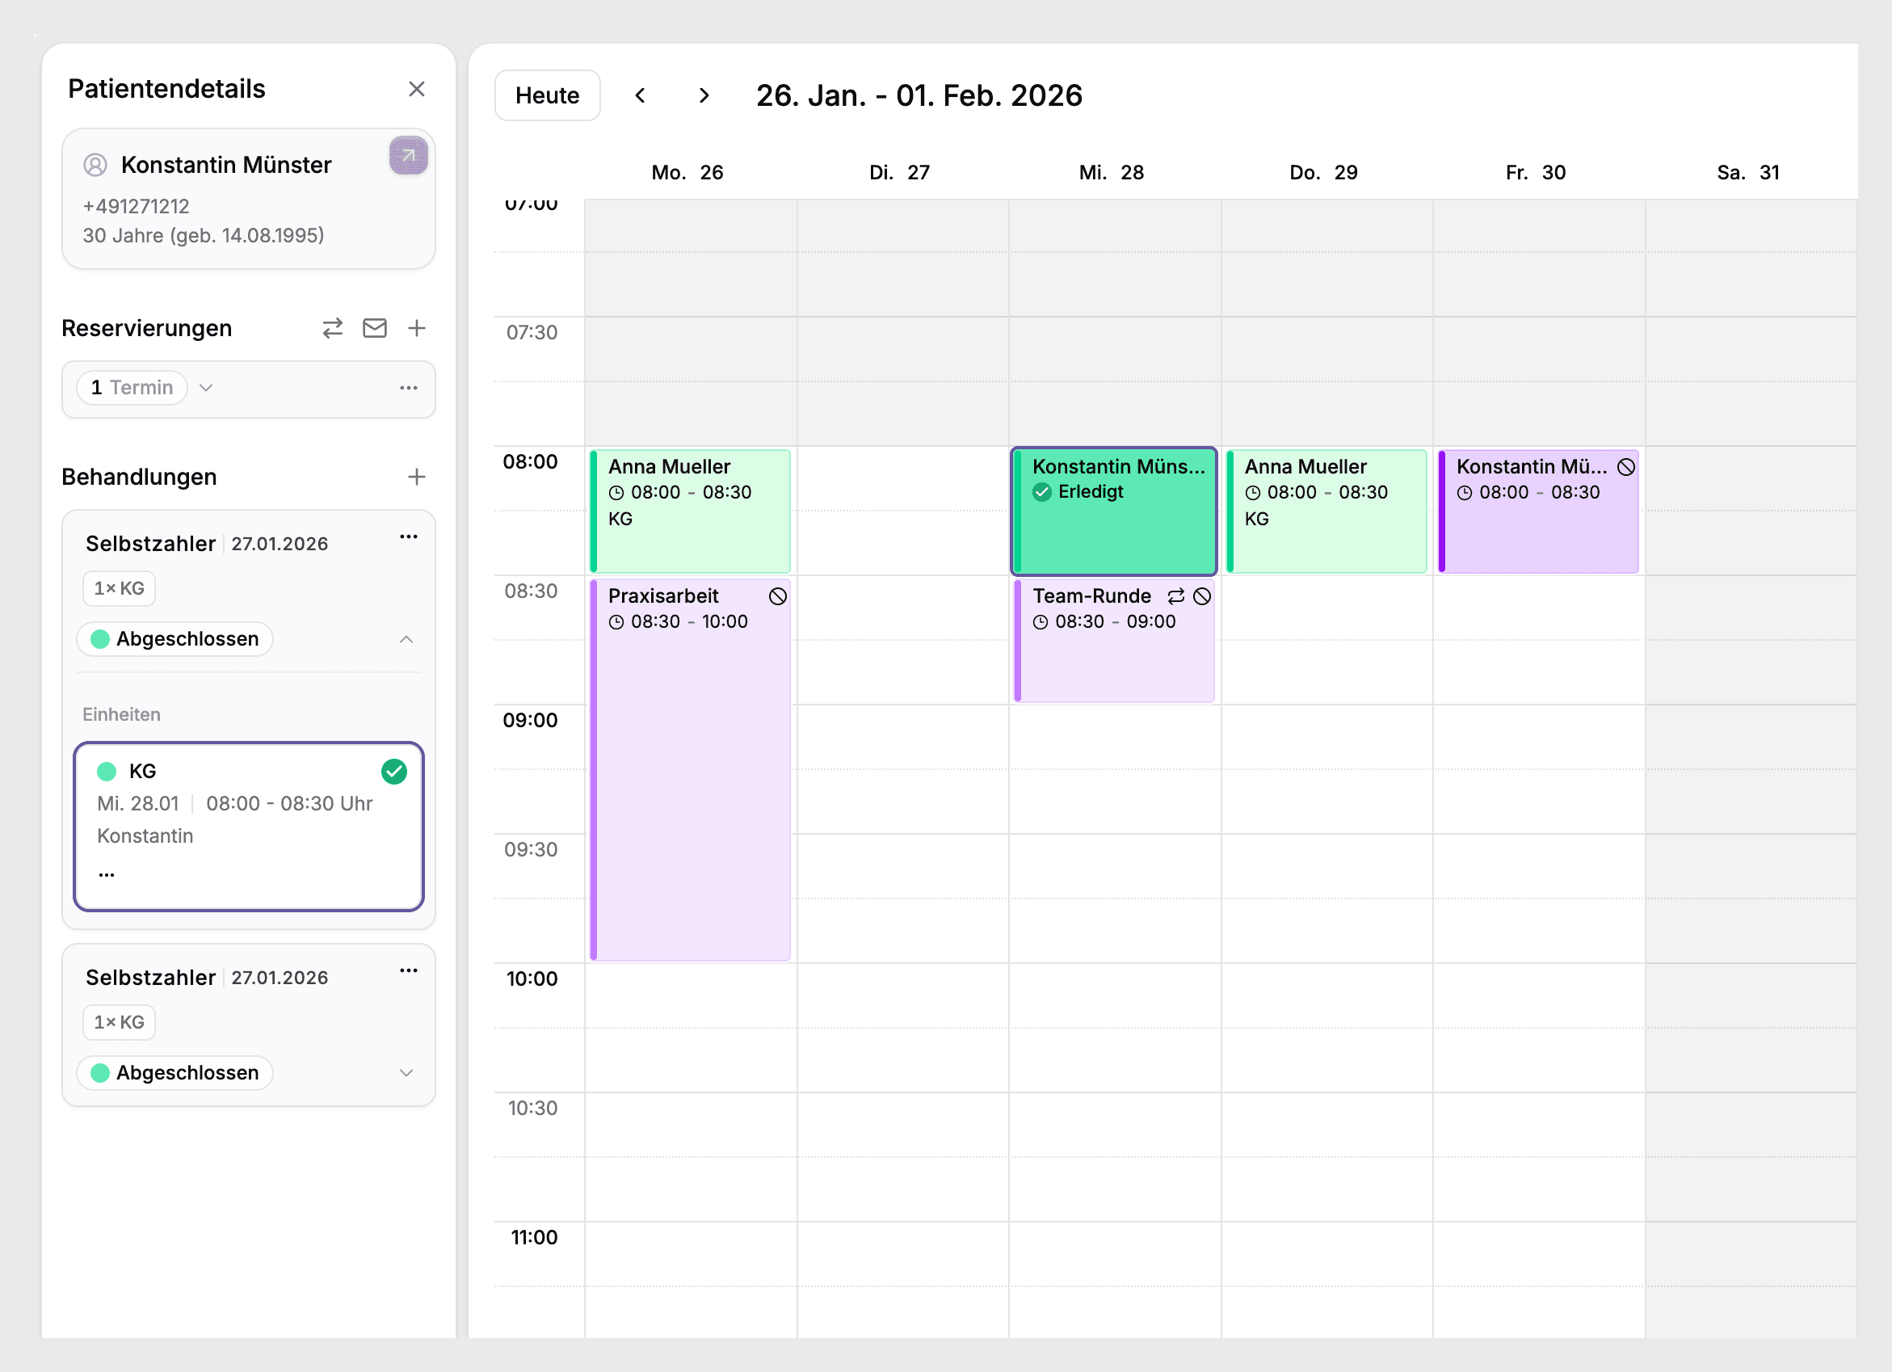Expand the 1 Termin dropdown
1892x1372 pixels.
[x=206, y=387]
